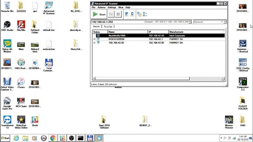Select the TeamViewer 13 desktop icon
Screen dimensions: 253x142
tap(7, 122)
